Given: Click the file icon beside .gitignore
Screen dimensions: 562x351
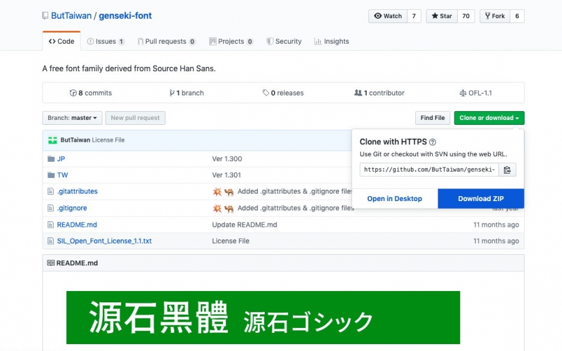Looking at the screenshot, I should pyautogui.click(x=51, y=208).
